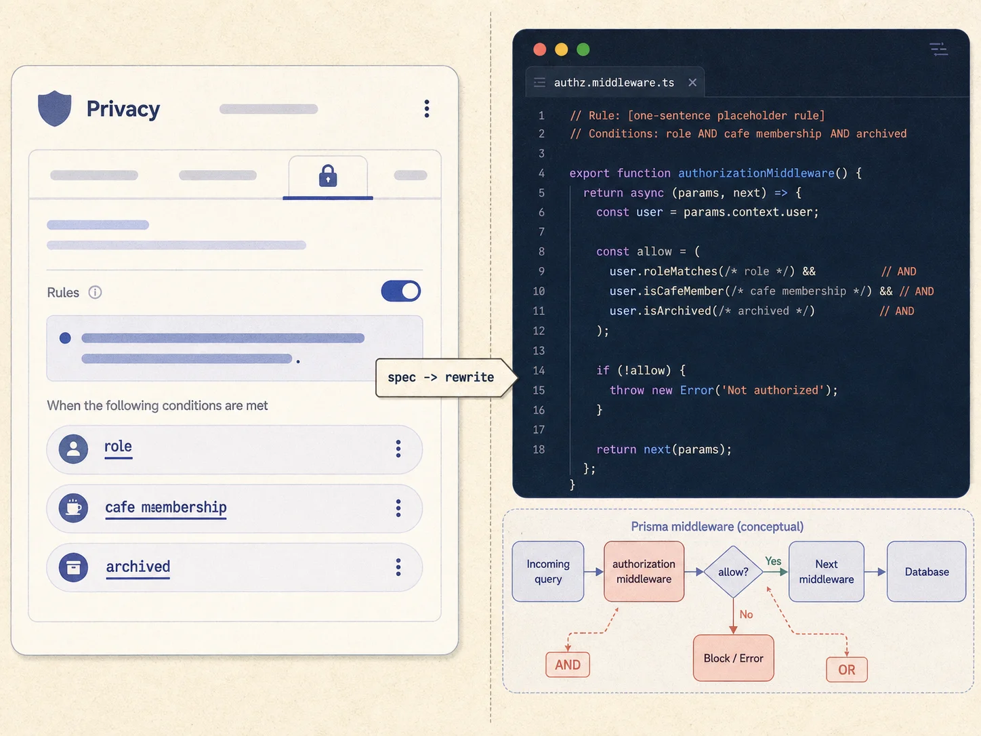The height and width of the screenshot is (736, 981).
Task: Open the role condition link
Action: point(118,447)
